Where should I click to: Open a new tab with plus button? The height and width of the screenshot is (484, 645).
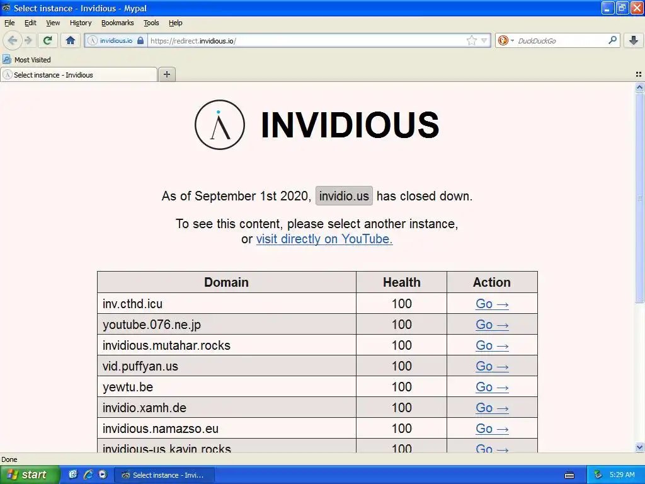(166, 74)
